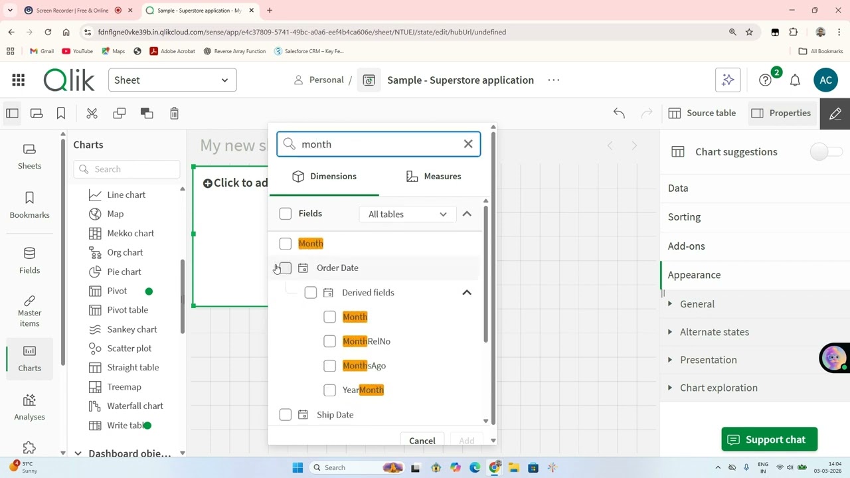Open the Master items panel

[29, 311]
